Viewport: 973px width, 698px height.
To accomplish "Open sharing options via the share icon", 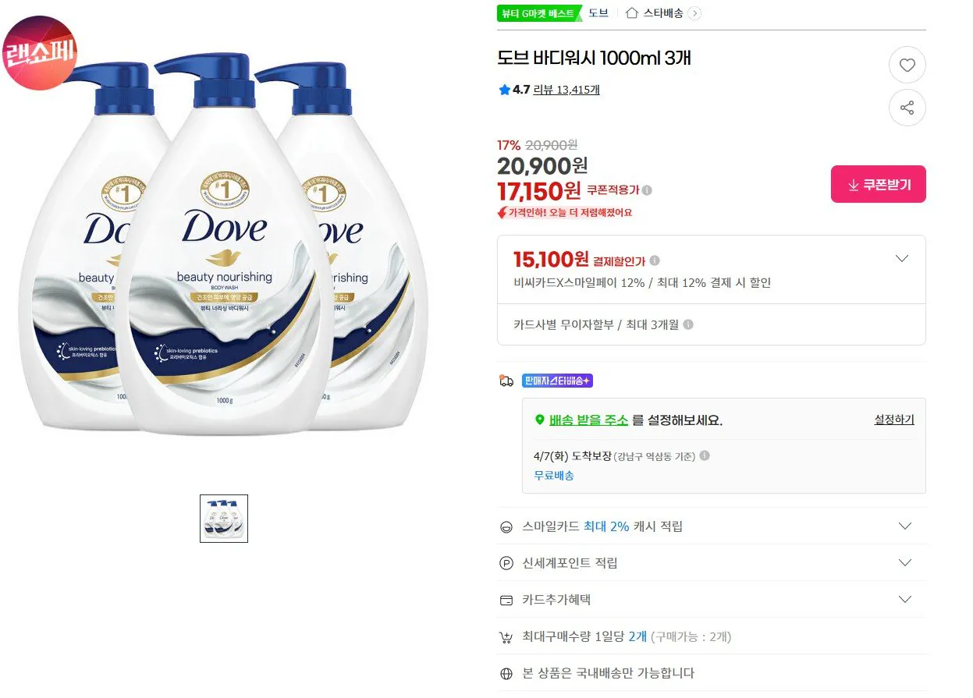I will [x=907, y=108].
